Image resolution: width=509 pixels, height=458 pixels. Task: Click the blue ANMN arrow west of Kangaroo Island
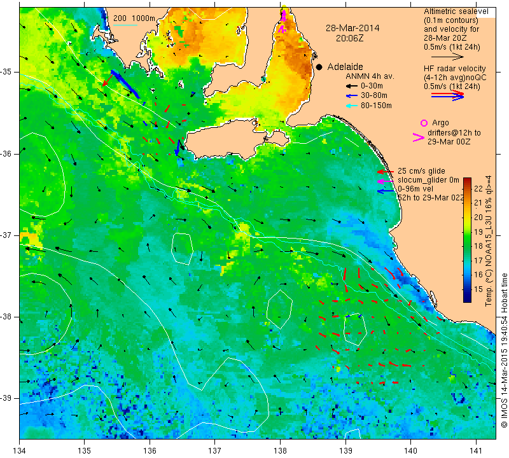tap(178, 148)
